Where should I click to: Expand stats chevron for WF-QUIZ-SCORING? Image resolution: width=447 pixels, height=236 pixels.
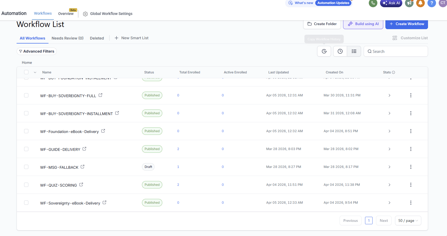tap(389, 185)
